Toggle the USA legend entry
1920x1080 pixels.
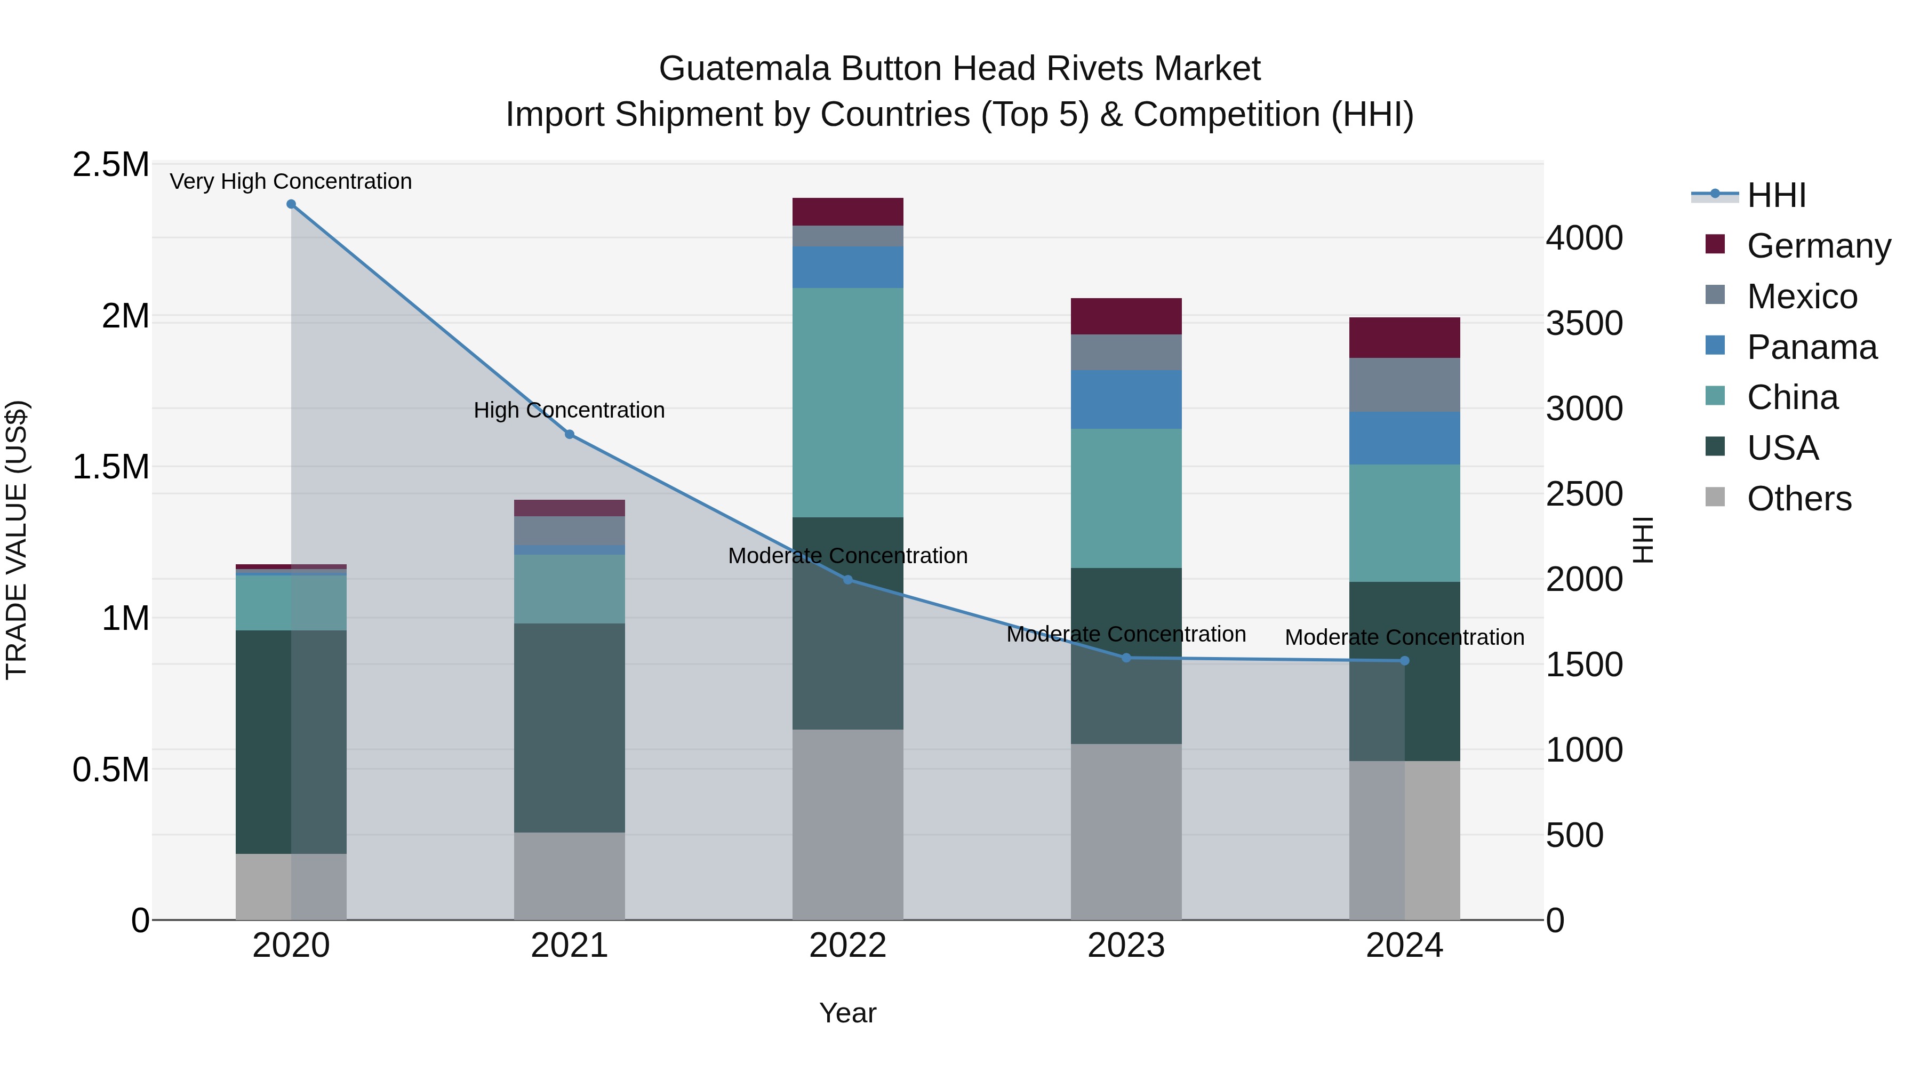(1762, 447)
